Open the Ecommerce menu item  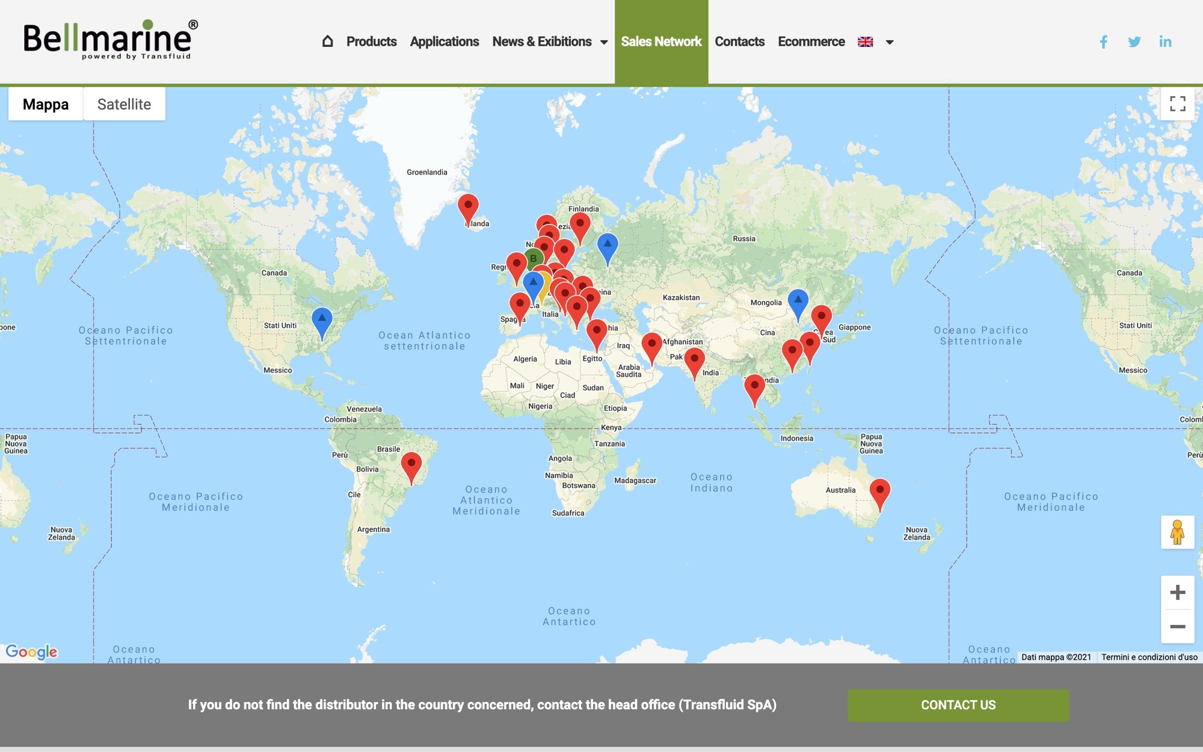coord(811,42)
